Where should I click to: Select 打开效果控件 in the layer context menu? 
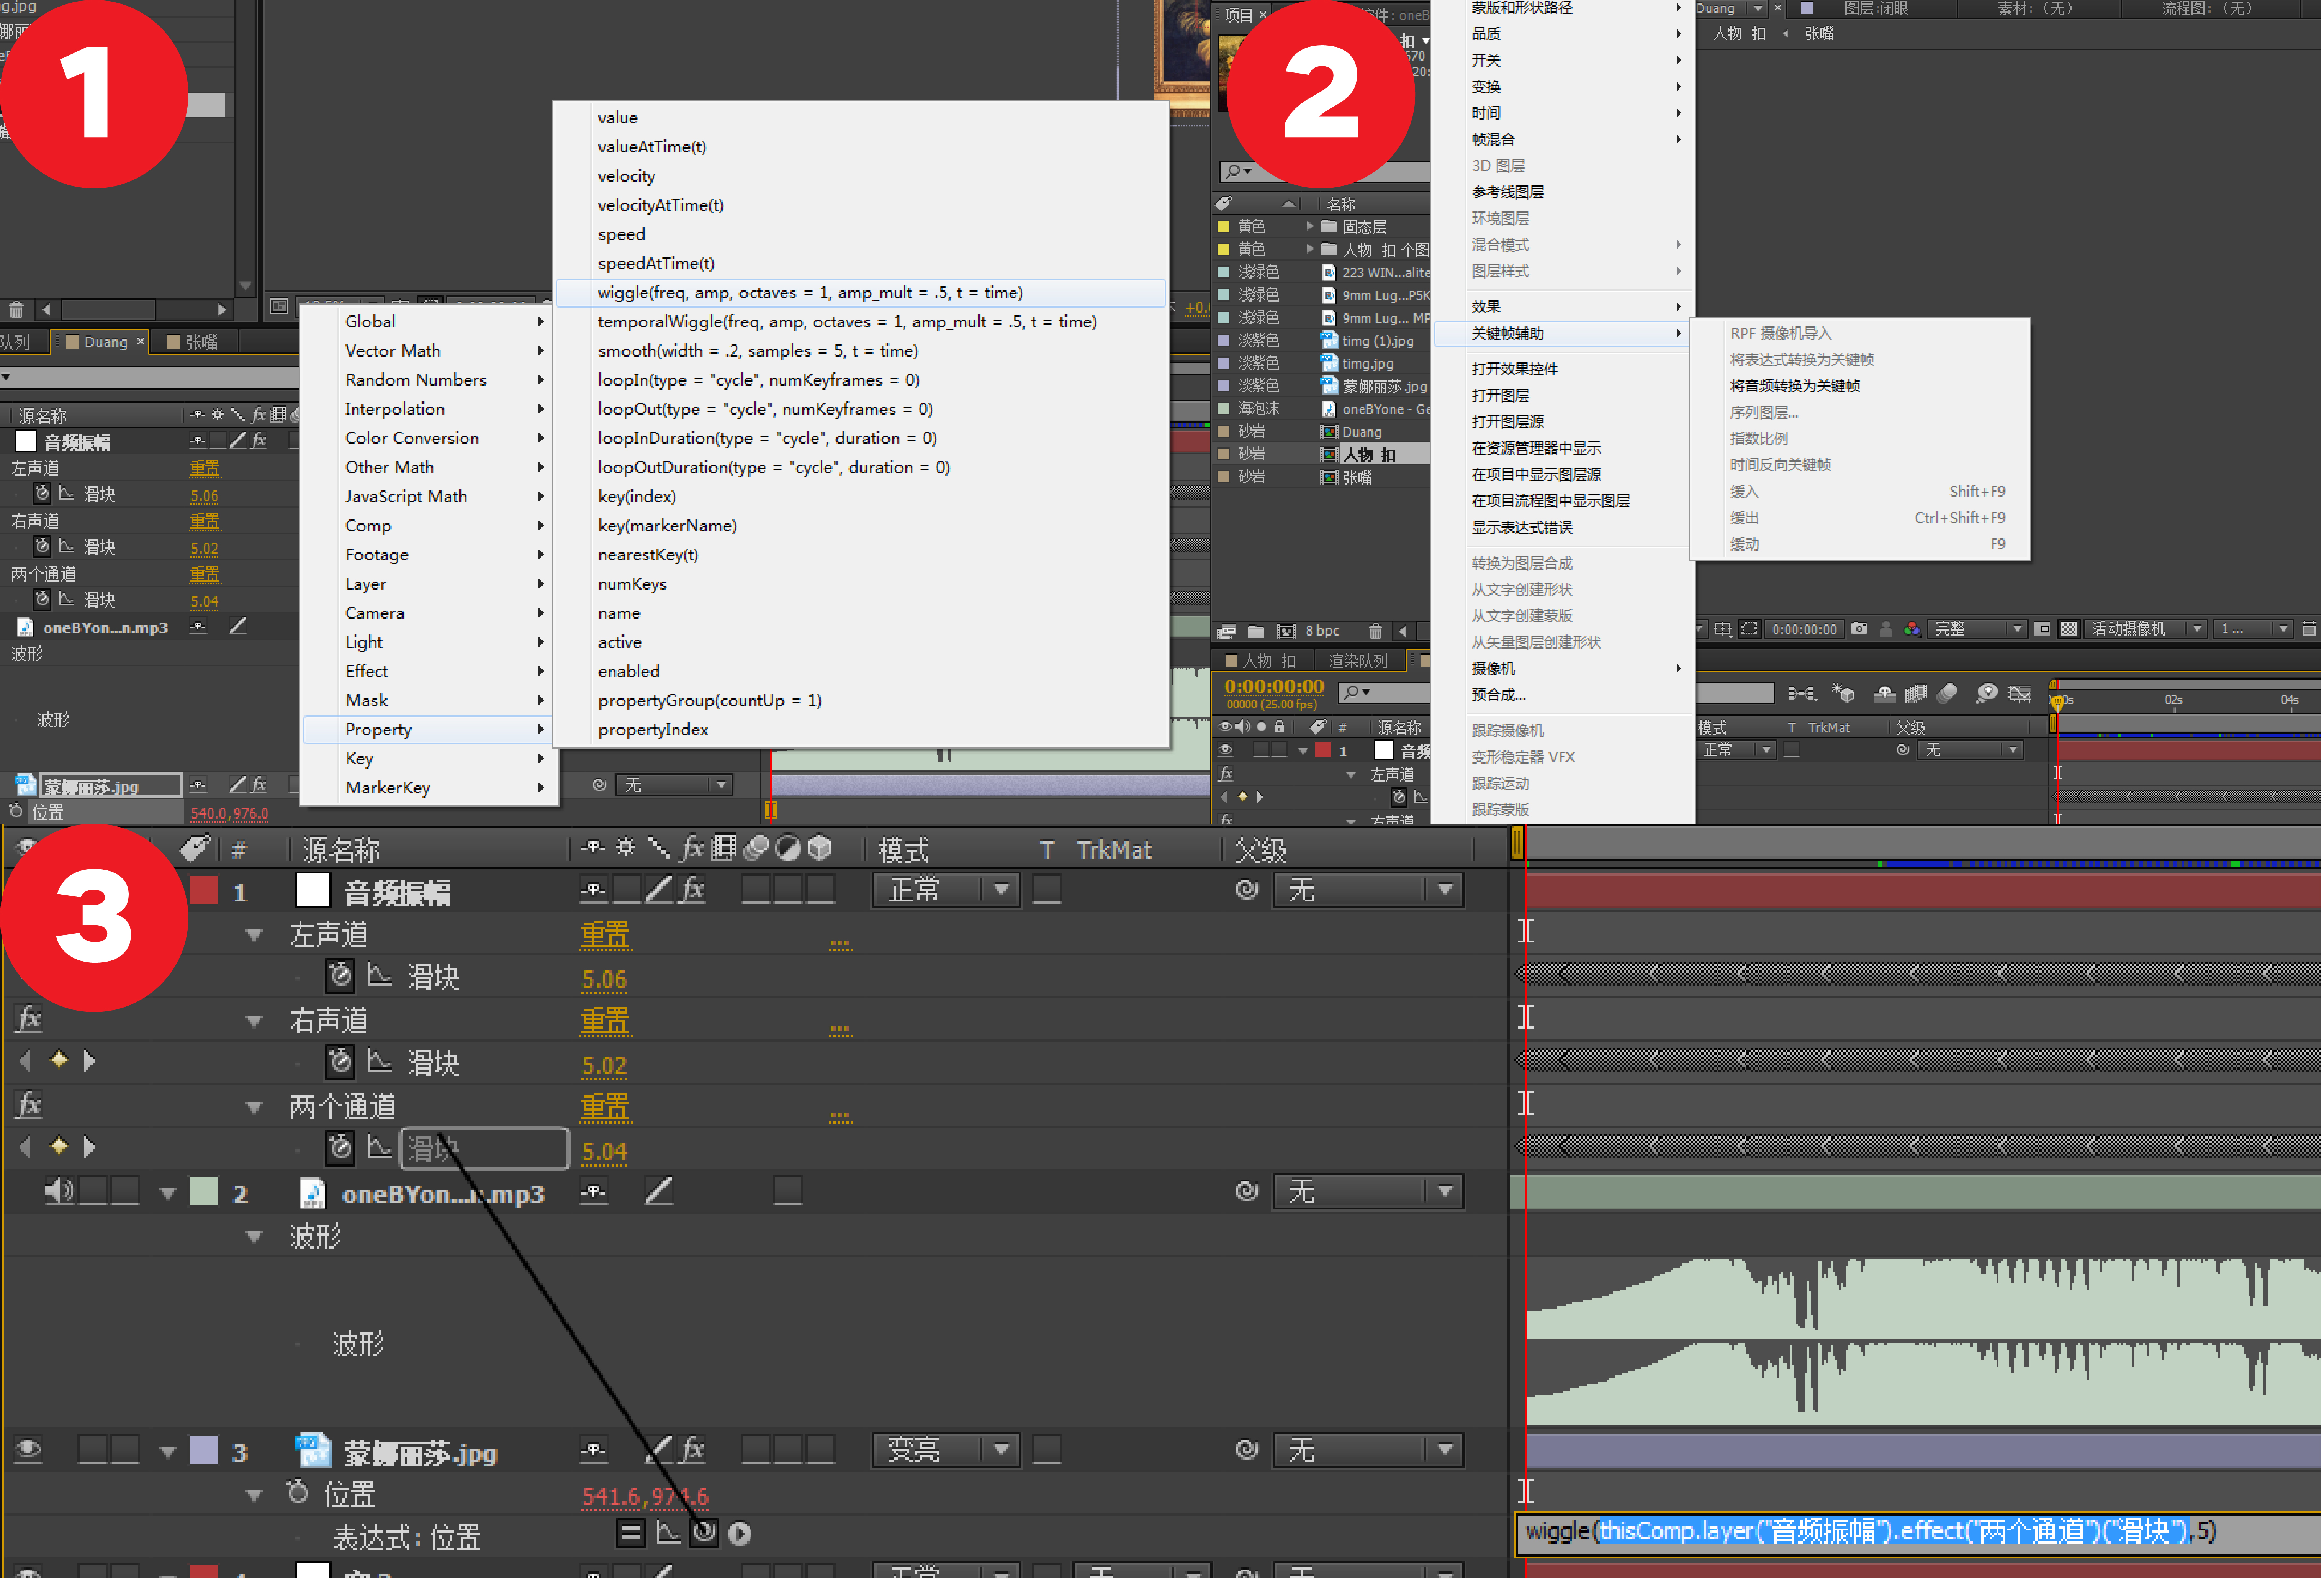(x=1515, y=369)
